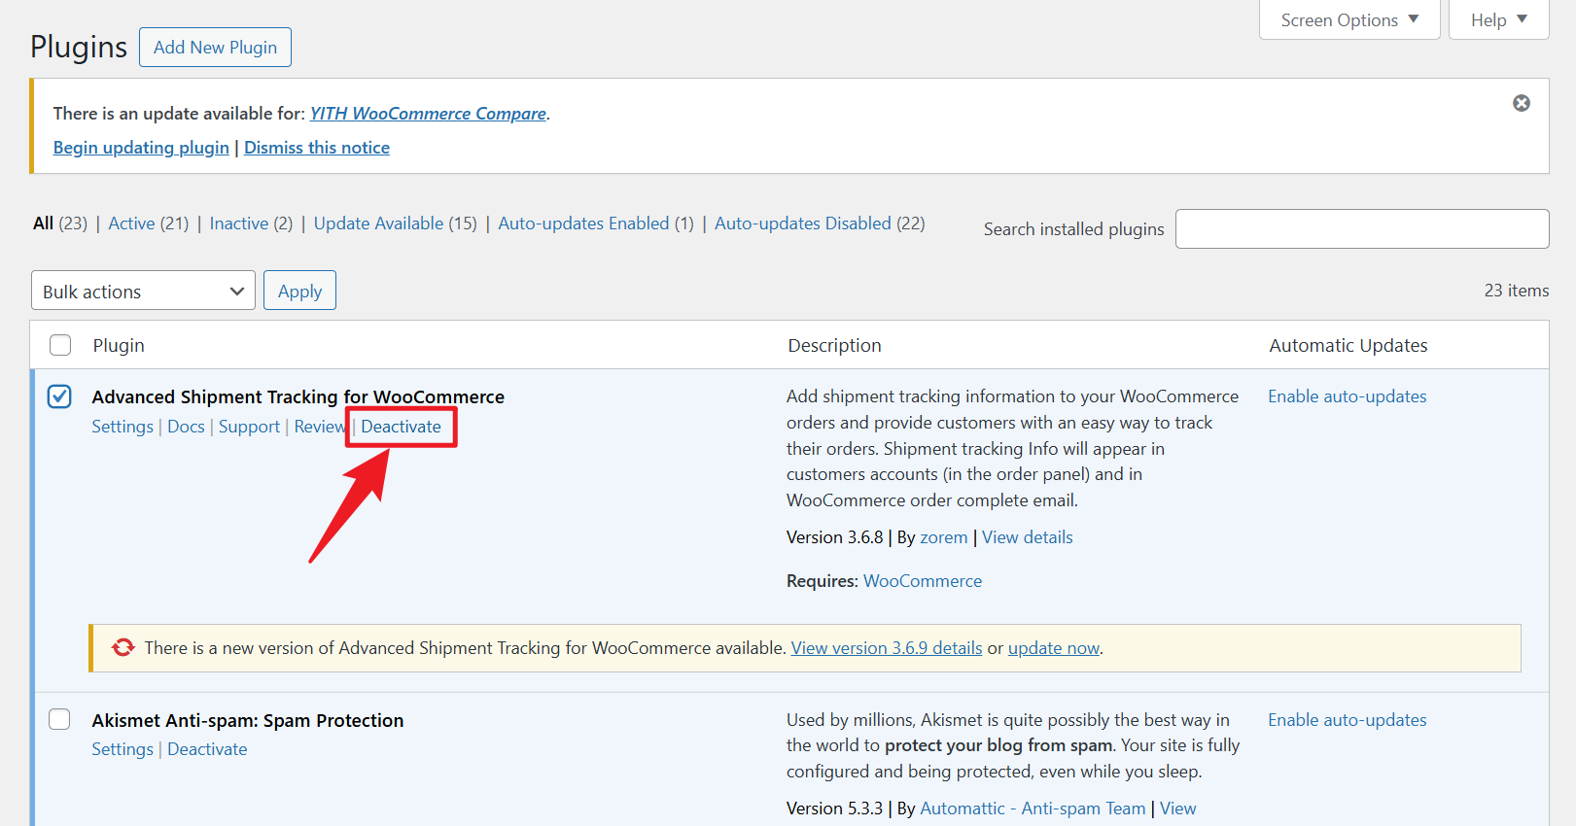
Task: Toggle the select-all plugins checkbox
Action: (x=60, y=345)
